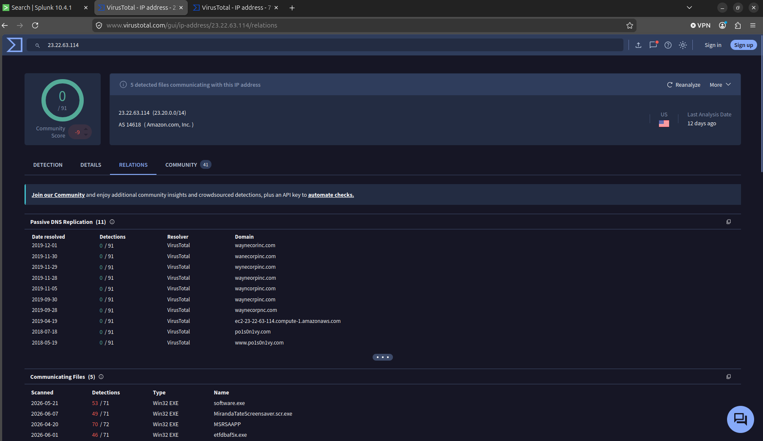Open the site security shield icon

coord(99,25)
